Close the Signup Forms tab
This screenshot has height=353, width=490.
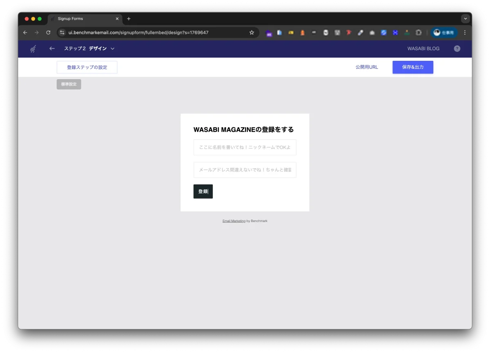coord(117,19)
